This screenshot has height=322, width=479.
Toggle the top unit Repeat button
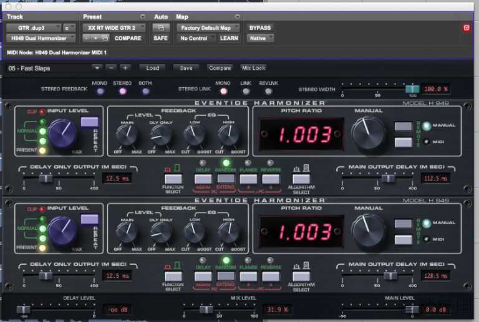[x=90, y=122]
